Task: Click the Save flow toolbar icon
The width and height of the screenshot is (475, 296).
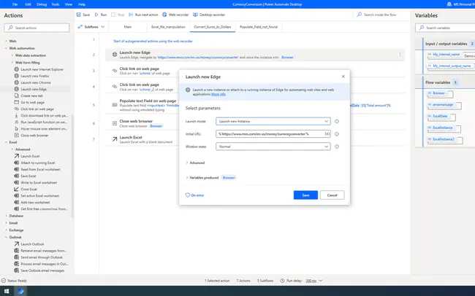Action: click(x=83, y=14)
